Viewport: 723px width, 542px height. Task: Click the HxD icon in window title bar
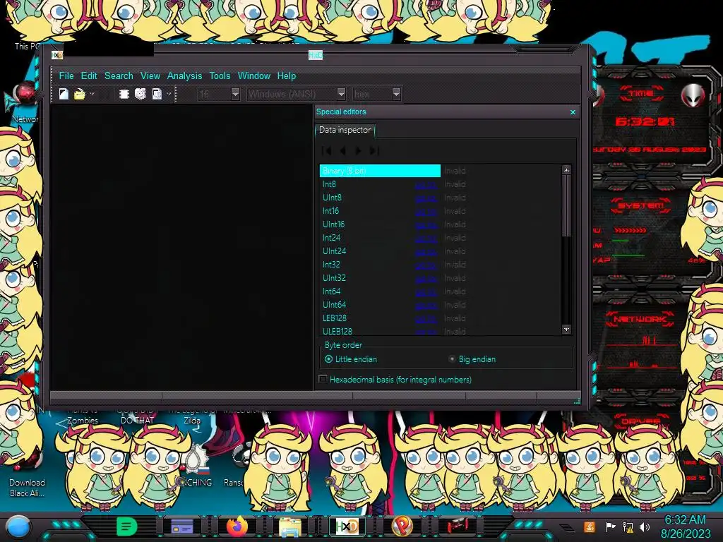(x=56, y=55)
